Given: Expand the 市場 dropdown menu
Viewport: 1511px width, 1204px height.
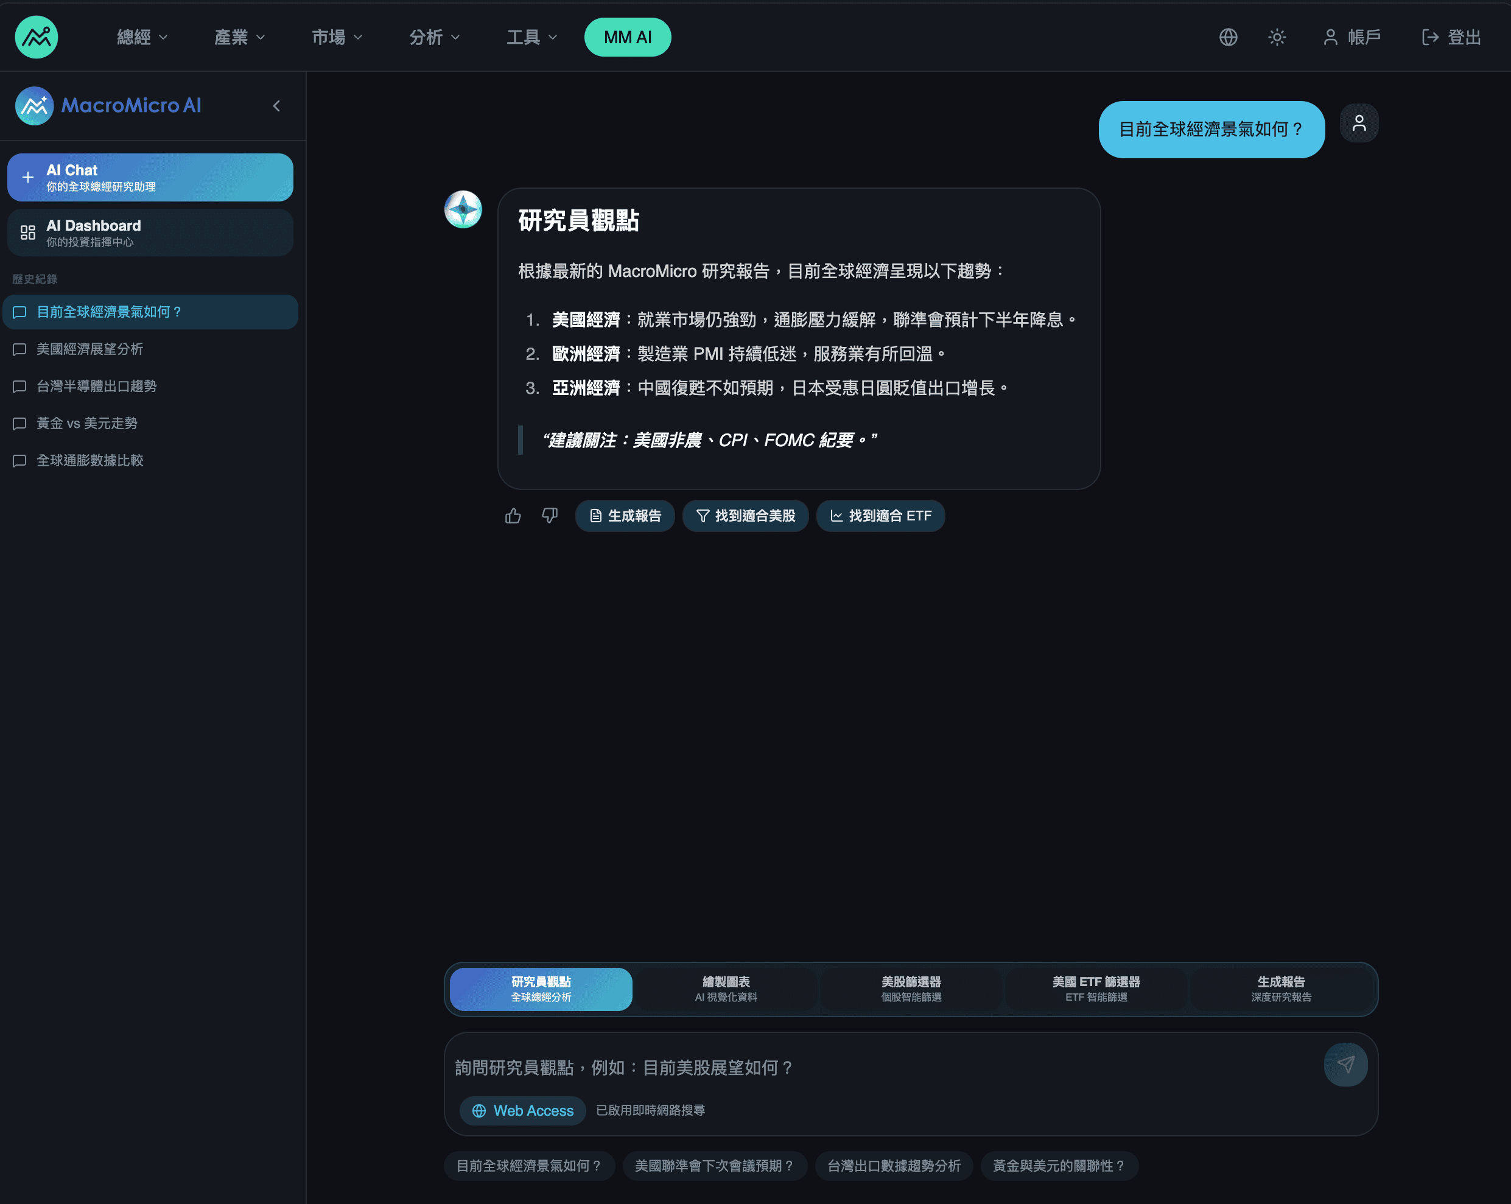Looking at the screenshot, I should (337, 37).
